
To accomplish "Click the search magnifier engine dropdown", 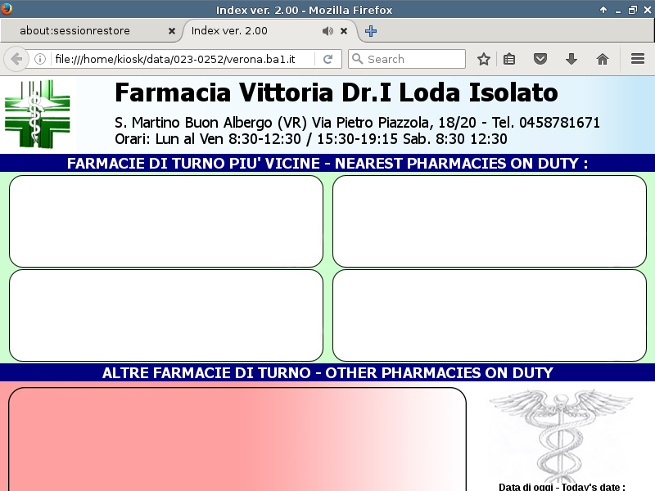I will [357, 59].
